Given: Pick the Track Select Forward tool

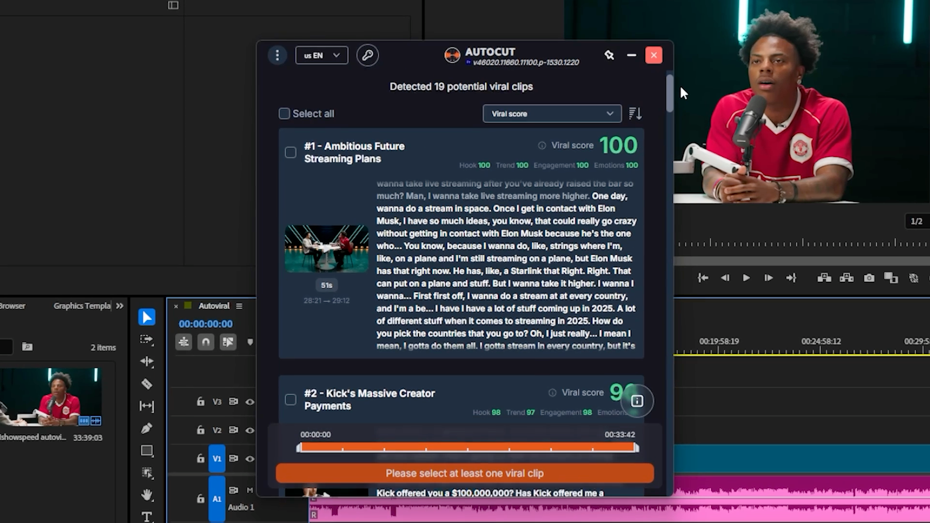Looking at the screenshot, I should [x=147, y=339].
